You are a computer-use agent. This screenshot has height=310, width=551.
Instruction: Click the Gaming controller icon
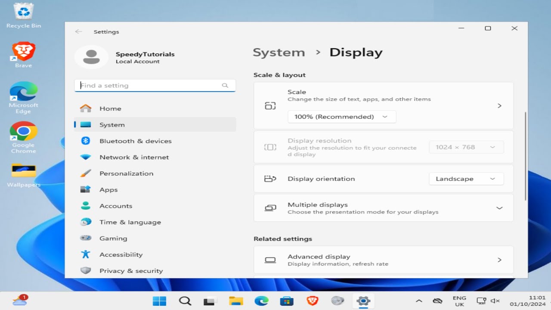tap(86, 238)
